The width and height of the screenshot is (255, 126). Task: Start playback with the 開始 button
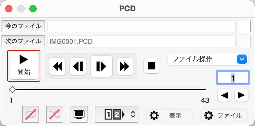24,66
